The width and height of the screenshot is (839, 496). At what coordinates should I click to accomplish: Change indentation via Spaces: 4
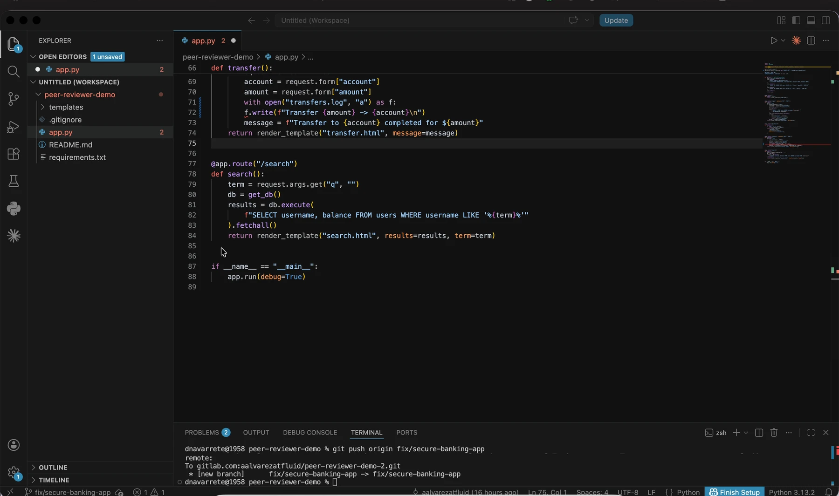592,492
